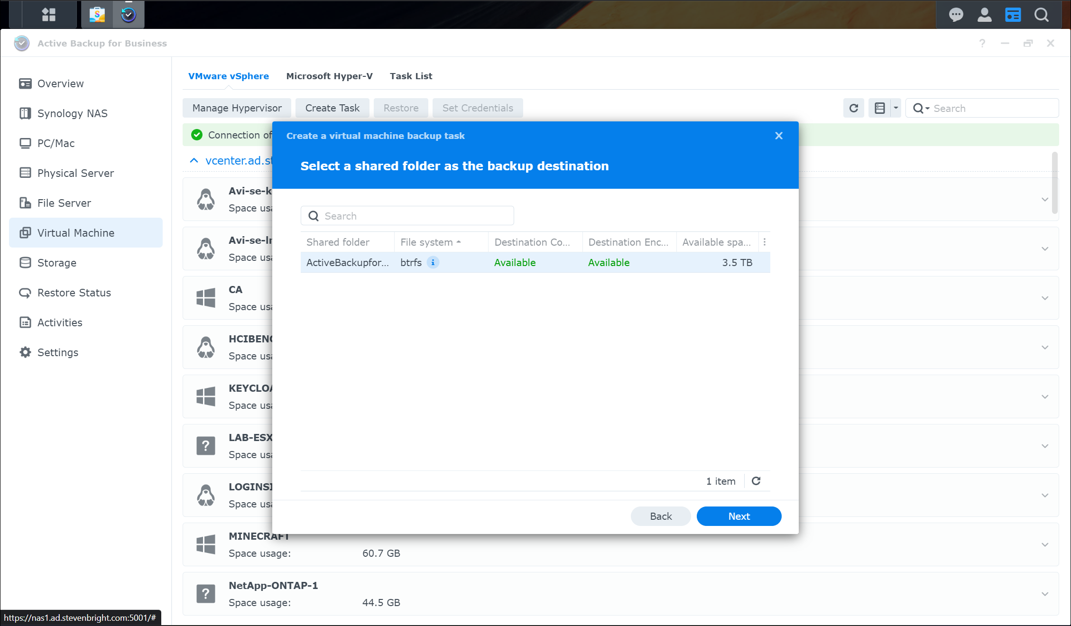Open the Task List tab
The image size is (1071, 626).
(411, 76)
